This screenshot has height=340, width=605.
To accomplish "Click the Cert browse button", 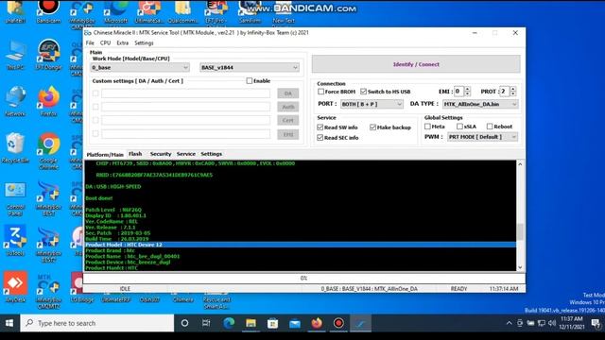I will tap(287, 120).
